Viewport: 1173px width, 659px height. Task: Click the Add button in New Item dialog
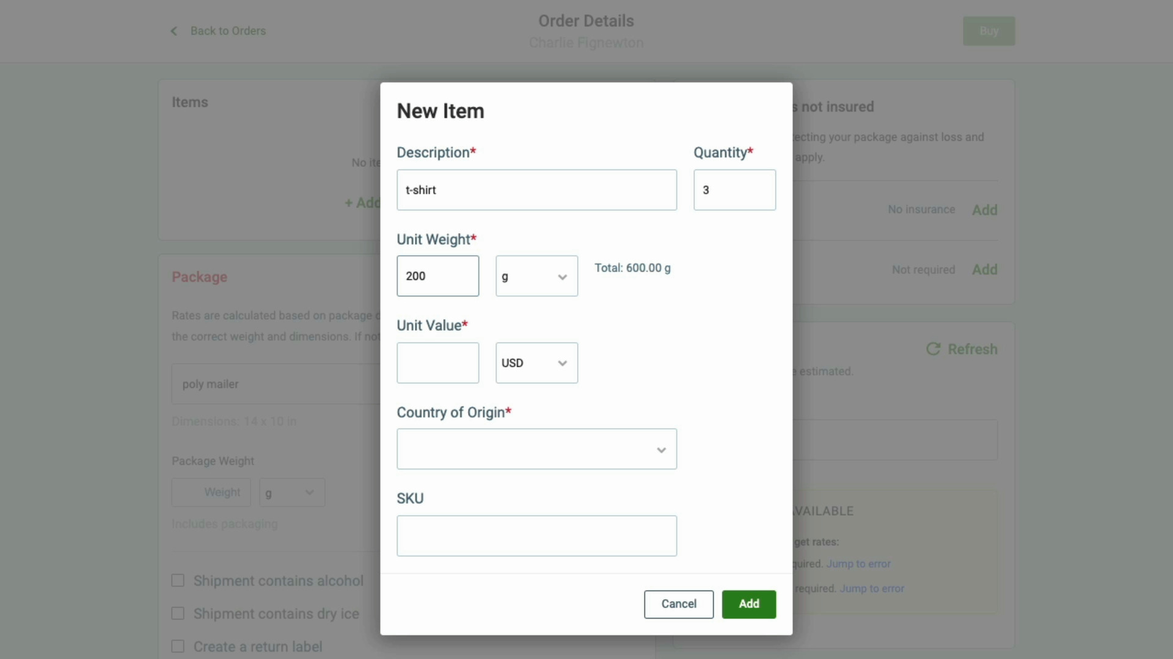pos(749,604)
